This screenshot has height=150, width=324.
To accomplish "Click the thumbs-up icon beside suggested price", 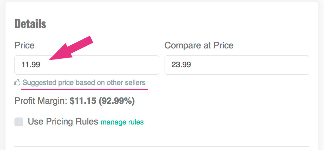I will tap(17, 82).
